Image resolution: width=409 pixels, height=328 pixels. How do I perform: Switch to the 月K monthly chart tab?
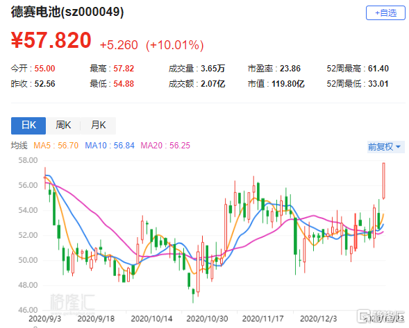coord(98,126)
